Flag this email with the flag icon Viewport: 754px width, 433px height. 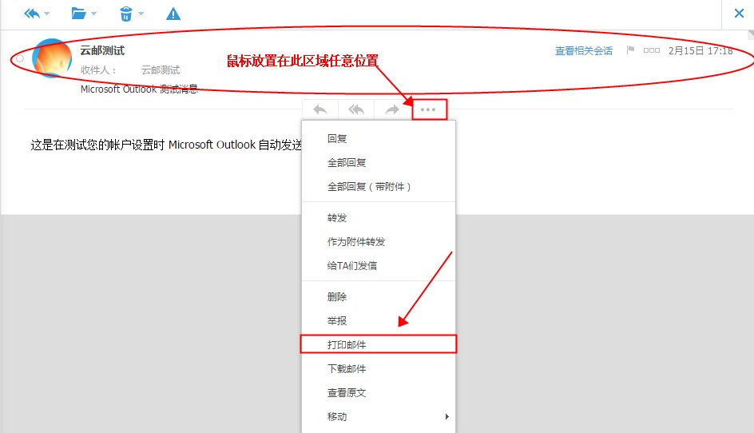coord(630,50)
